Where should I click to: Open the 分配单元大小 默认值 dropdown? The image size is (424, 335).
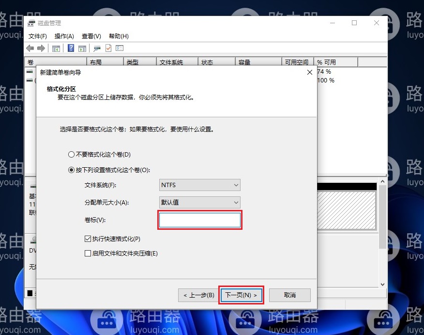point(199,202)
